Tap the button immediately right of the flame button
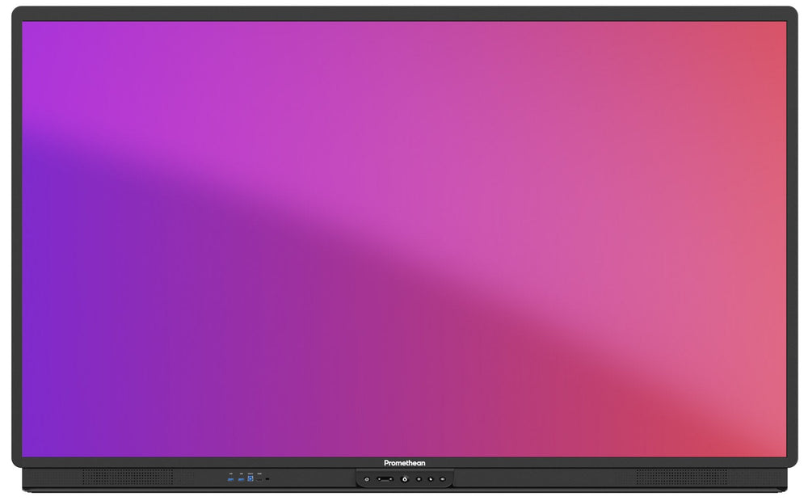 [x=419, y=479]
